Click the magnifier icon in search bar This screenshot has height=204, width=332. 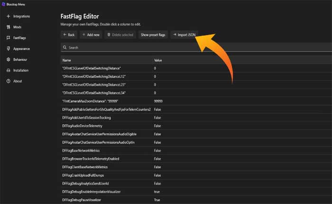[x=65, y=47]
